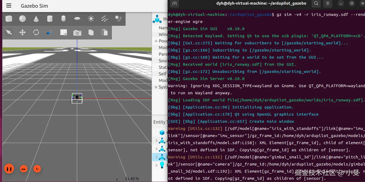This screenshot has height=182, width=365.
Task: Step the simulation forward
Action: 24,169
